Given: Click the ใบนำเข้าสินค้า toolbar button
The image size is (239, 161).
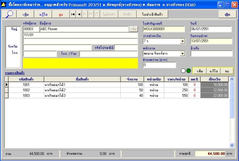Looking at the screenshot, I should pos(152,14).
